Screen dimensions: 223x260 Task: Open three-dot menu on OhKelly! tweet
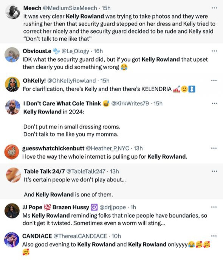214,80
